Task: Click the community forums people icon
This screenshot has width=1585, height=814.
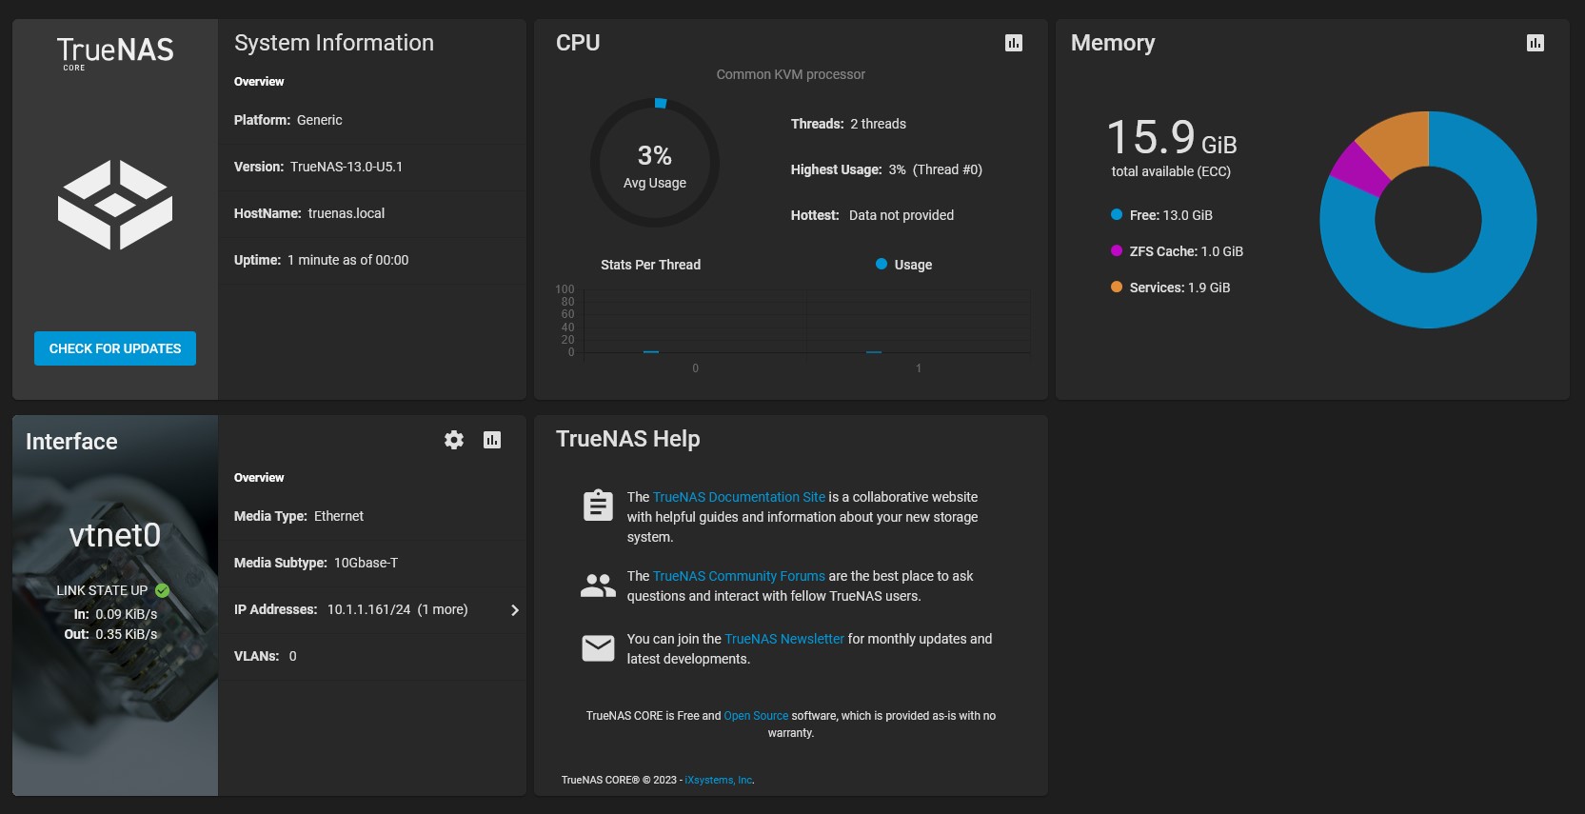Action: coord(598,586)
